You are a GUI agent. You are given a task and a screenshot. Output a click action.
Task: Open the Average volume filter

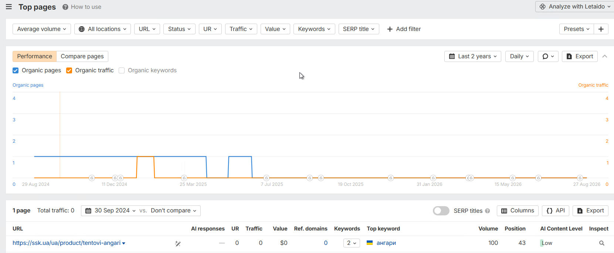(x=41, y=29)
